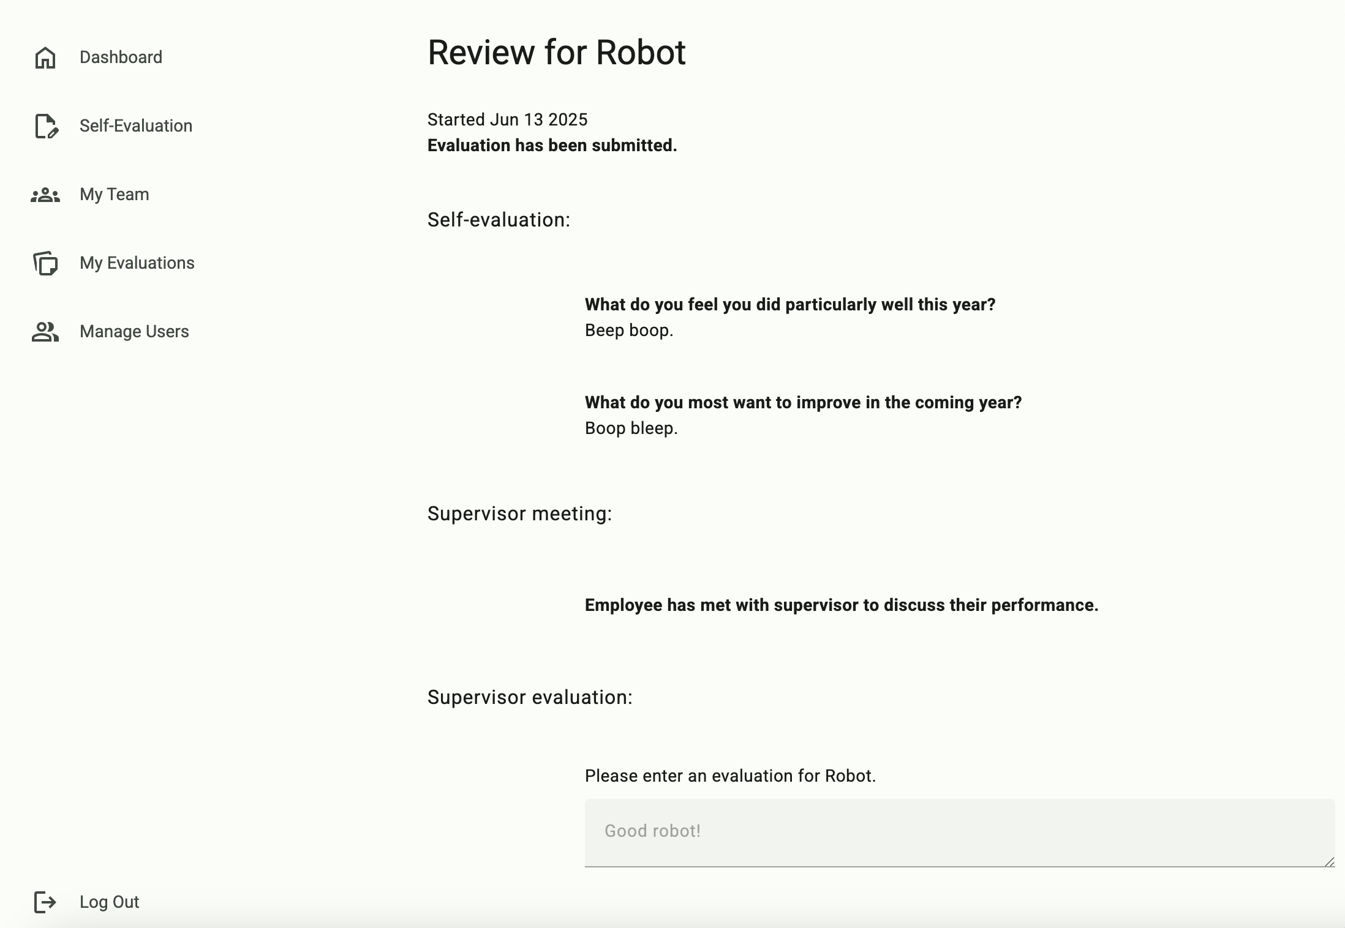The height and width of the screenshot is (928, 1345).
Task: Click inside the supervisor evaluation text box
Action: click(955, 833)
